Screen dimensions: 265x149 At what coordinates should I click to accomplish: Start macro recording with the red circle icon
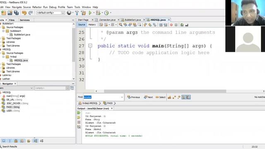(171, 25)
